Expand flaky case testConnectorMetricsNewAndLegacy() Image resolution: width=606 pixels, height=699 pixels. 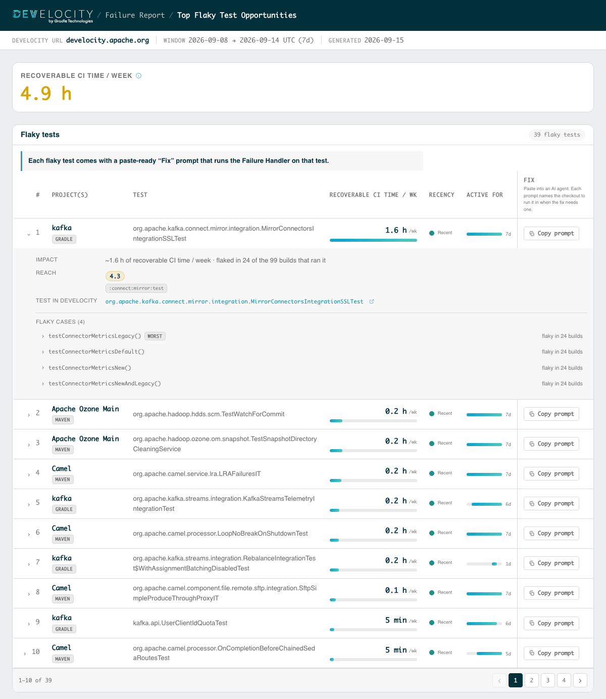click(43, 384)
